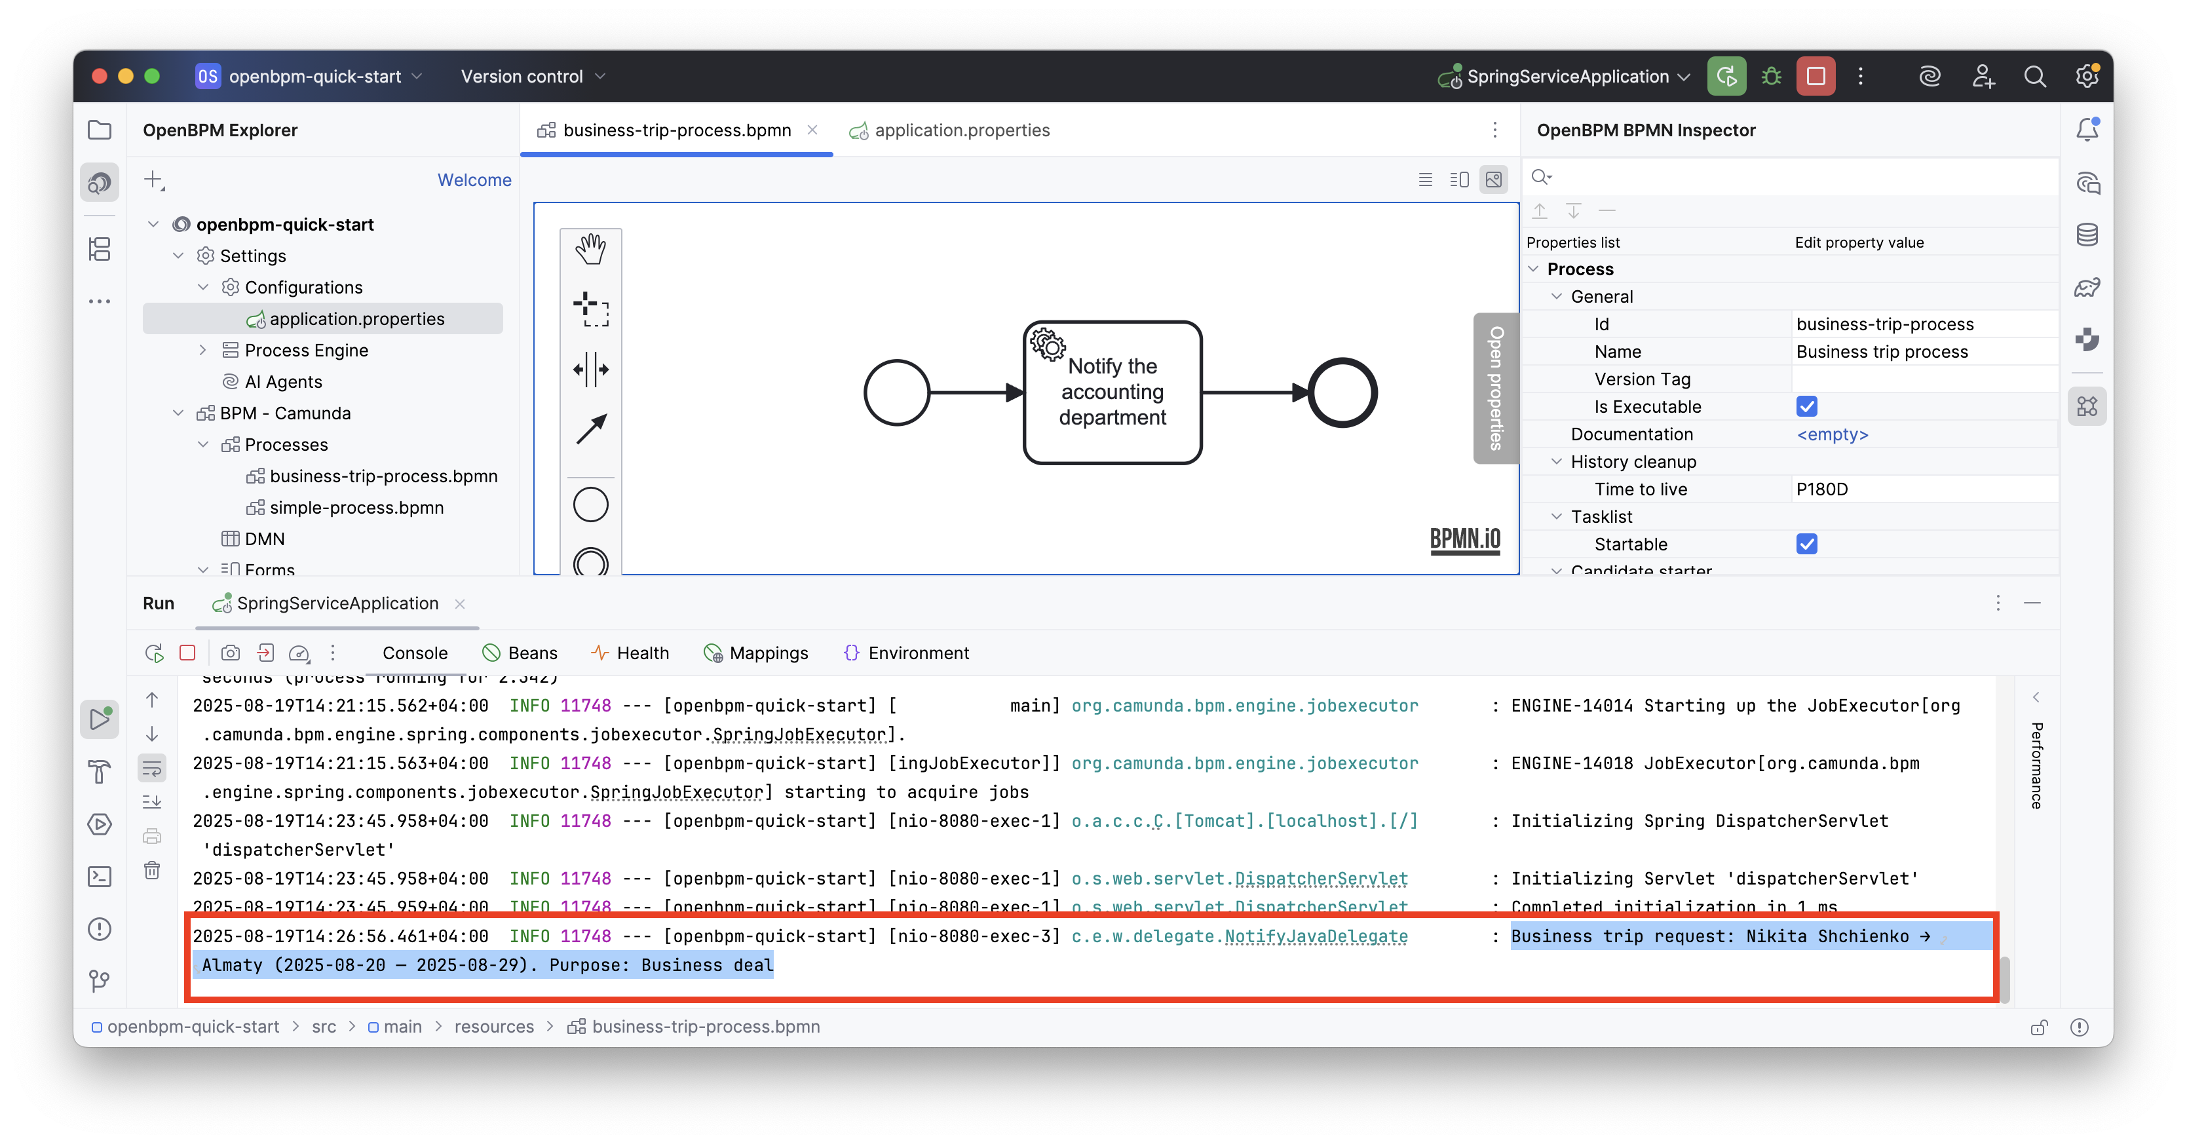Image resolution: width=2187 pixels, height=1144 pixels.
Task: Open the SpringServiceApplication run configuration dropdown
Action: coord(1564,77)
